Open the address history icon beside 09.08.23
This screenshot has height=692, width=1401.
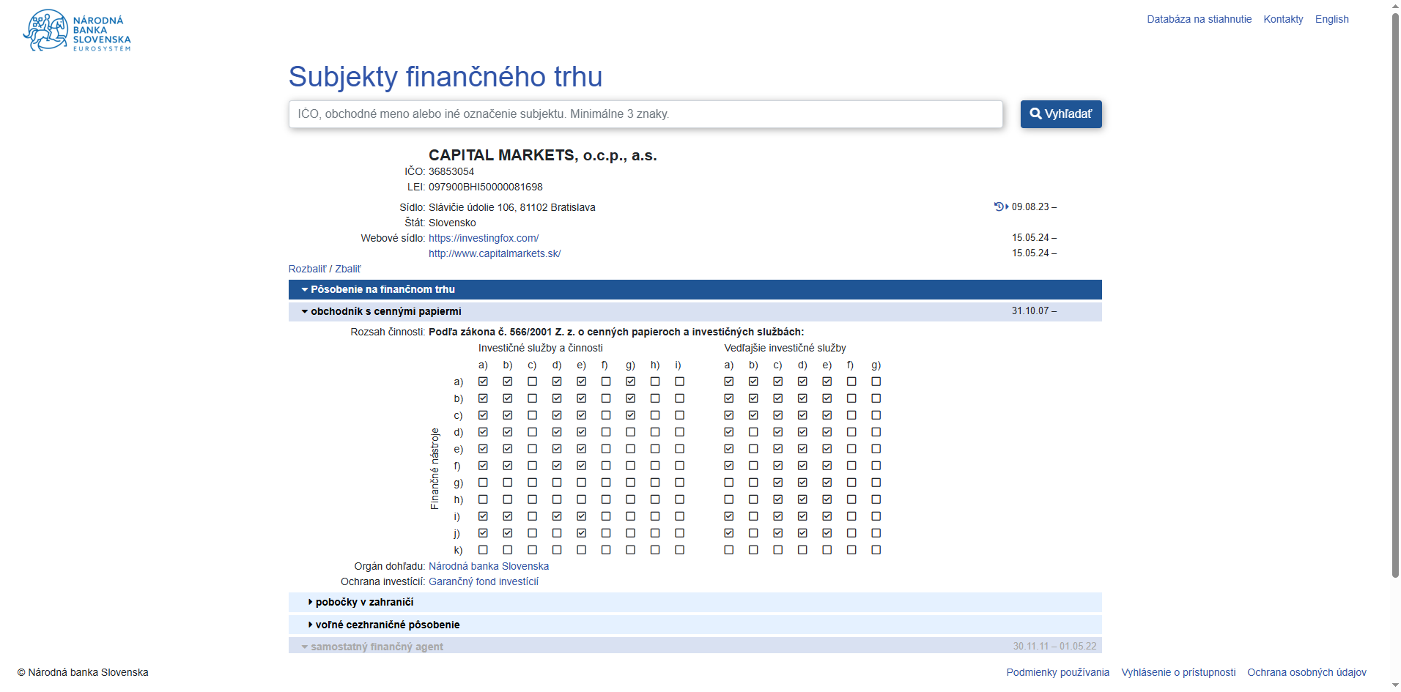coord(1001,207)
